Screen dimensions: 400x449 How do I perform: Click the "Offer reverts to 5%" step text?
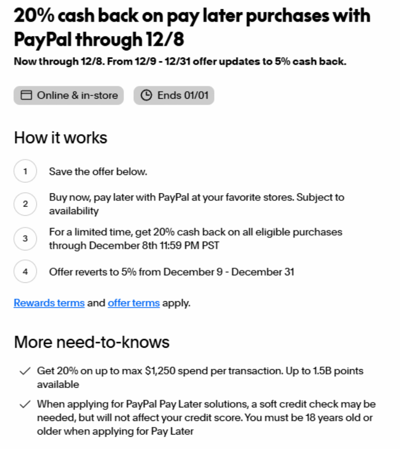171,272
